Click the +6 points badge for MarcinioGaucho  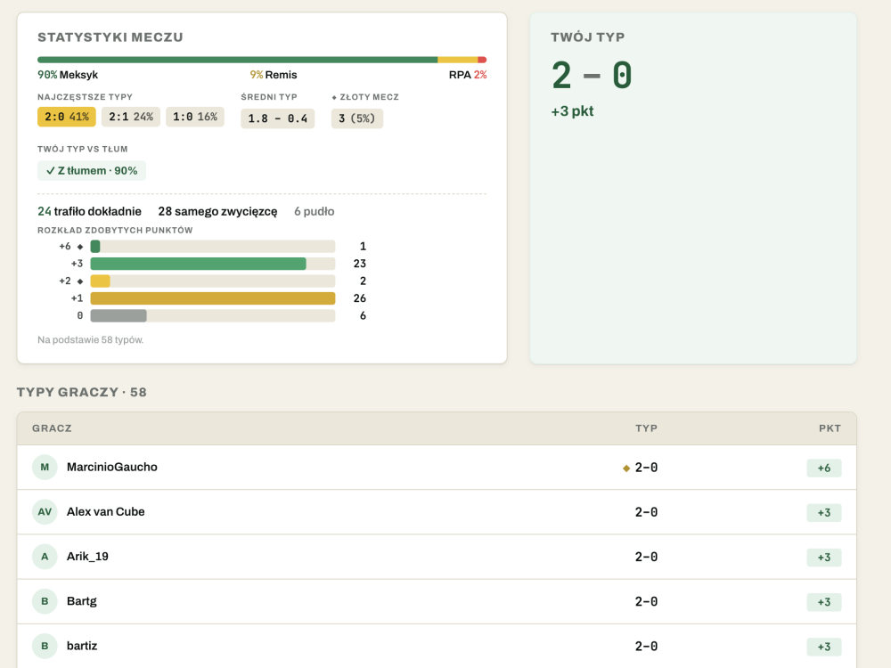tap(824, 468)
